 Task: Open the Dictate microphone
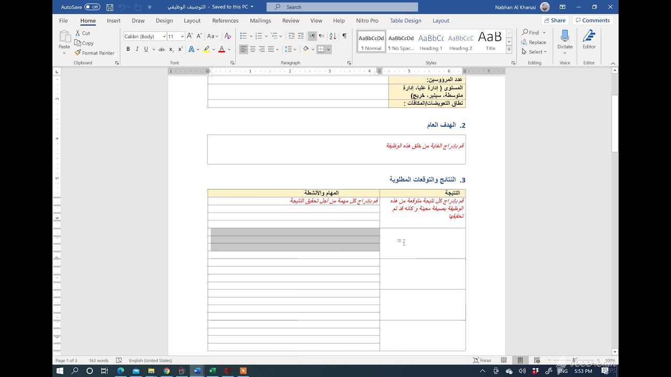[x=565, y=40]
